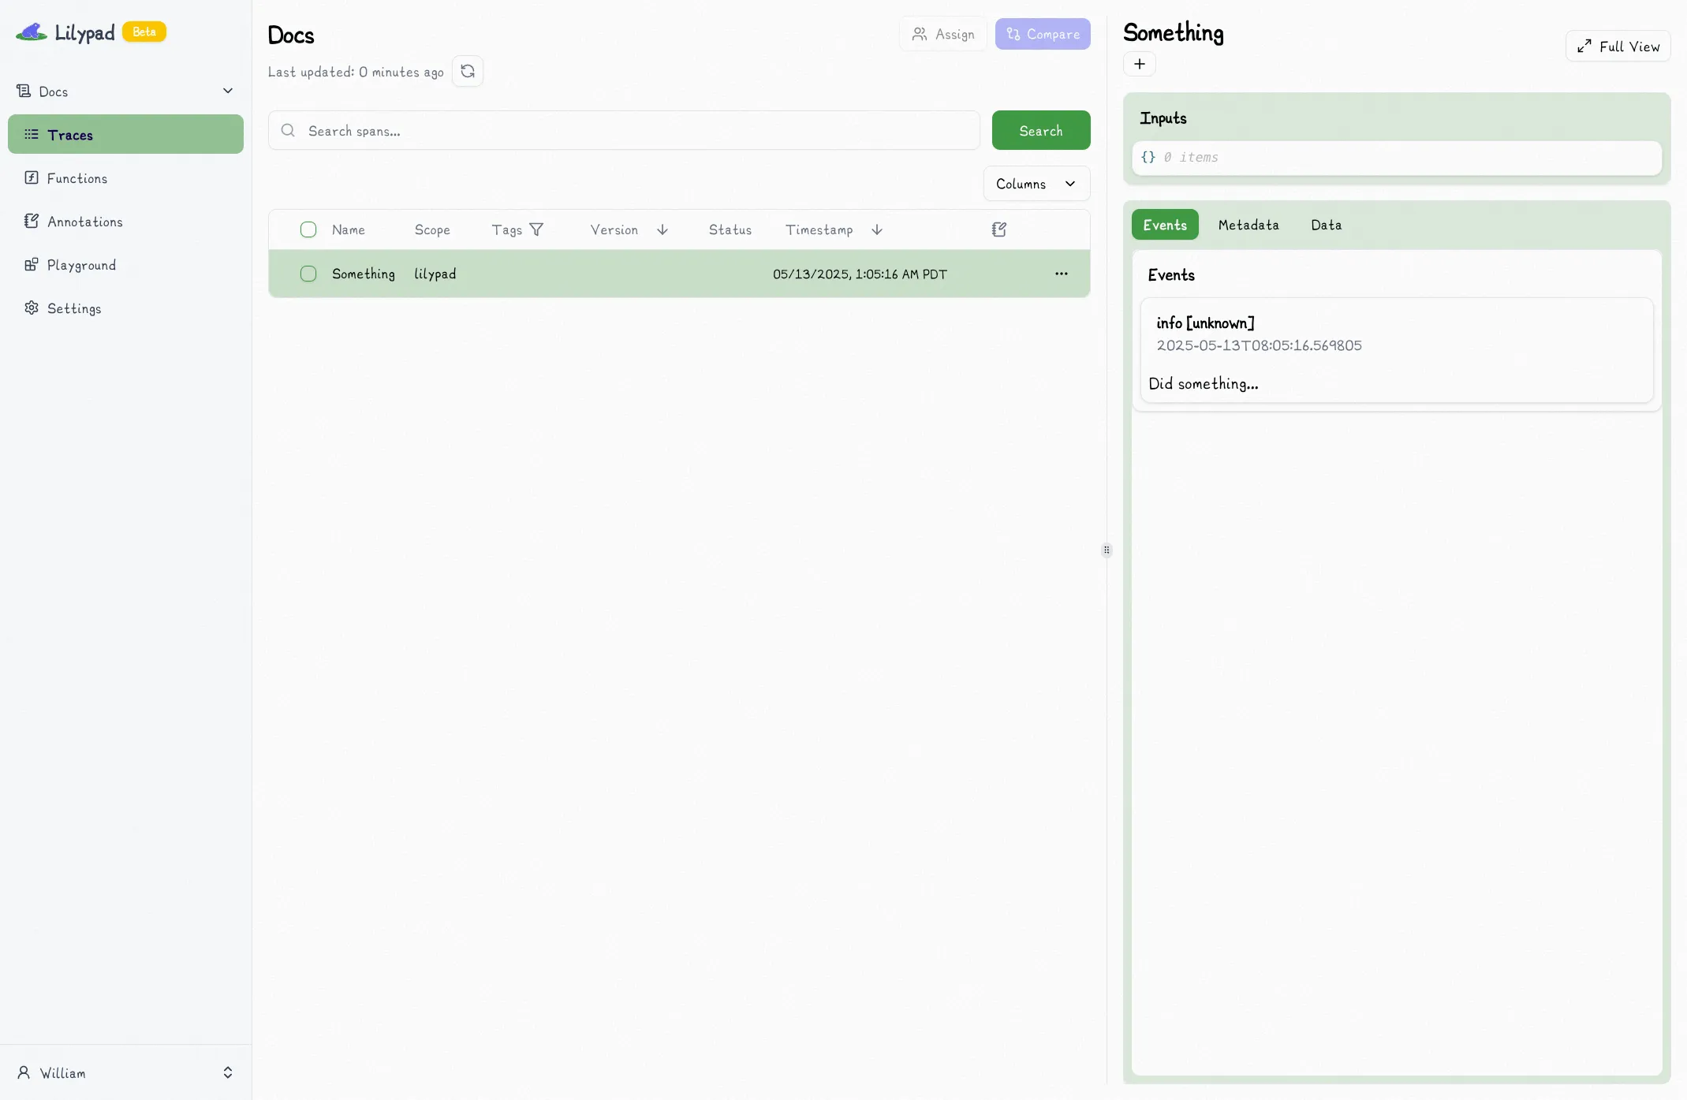Open the Columns dropdown
Viewport: 1687px width, 1100px height.
point(1036,184)
